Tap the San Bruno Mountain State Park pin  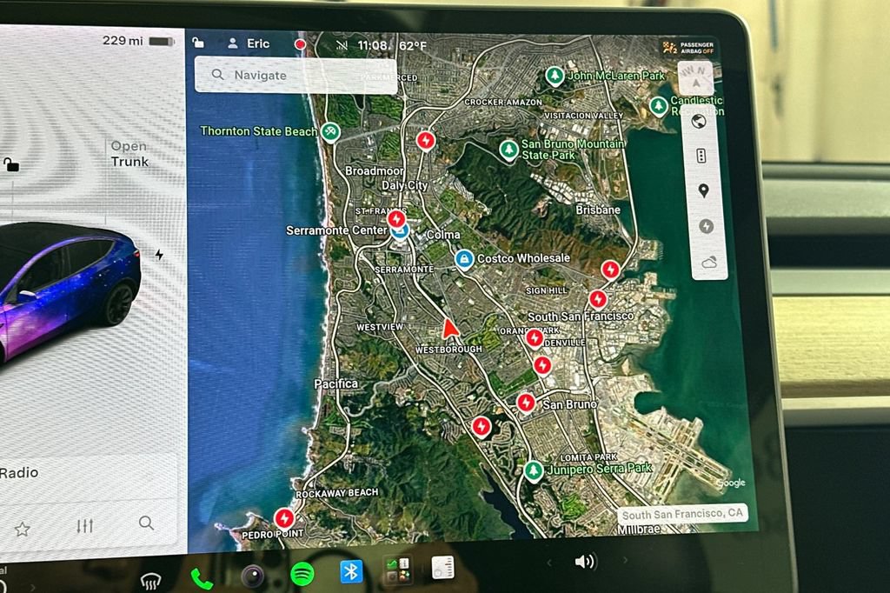pyautogui.click(x=508, y=150)
